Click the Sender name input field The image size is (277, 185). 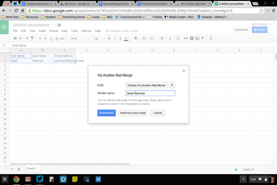[150, 93]
